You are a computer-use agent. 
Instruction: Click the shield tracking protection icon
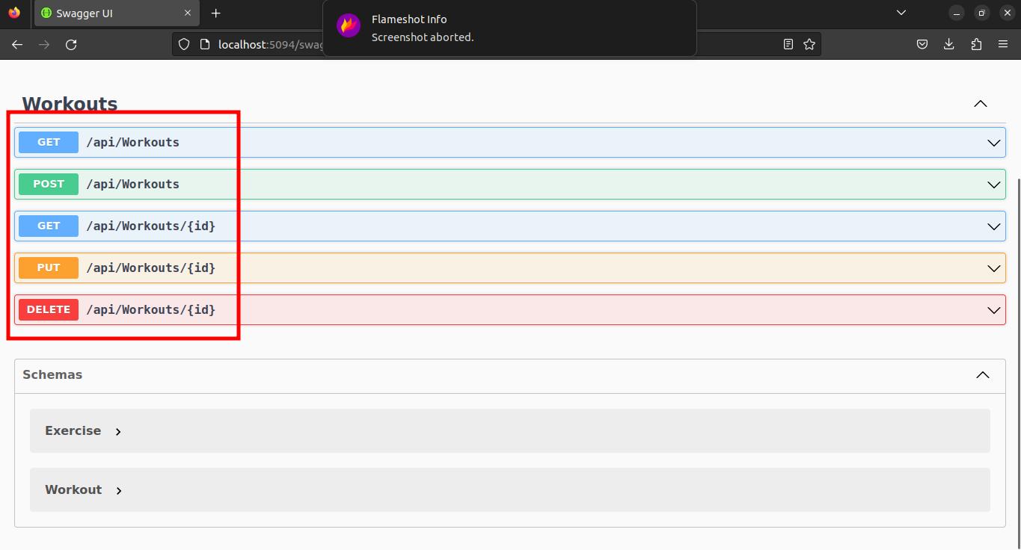pos(184,45)
